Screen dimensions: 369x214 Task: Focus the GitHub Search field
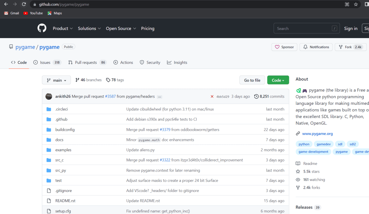[307, 28]
